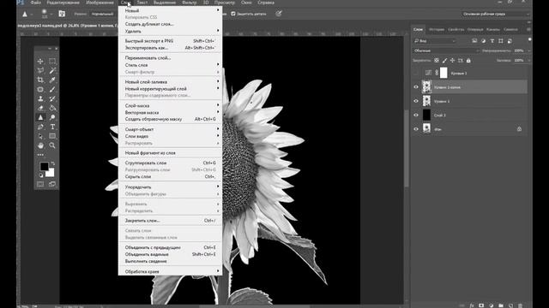Select the Eyedropper tool
Screen dimensions: 549x308
pos(52,80)
